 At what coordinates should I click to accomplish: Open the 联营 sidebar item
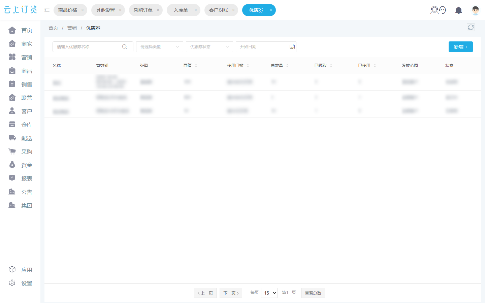20,98
